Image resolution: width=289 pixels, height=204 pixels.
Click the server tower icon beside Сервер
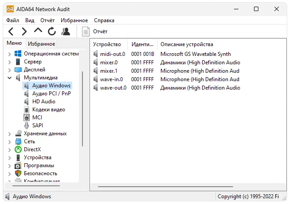[18, 62]
